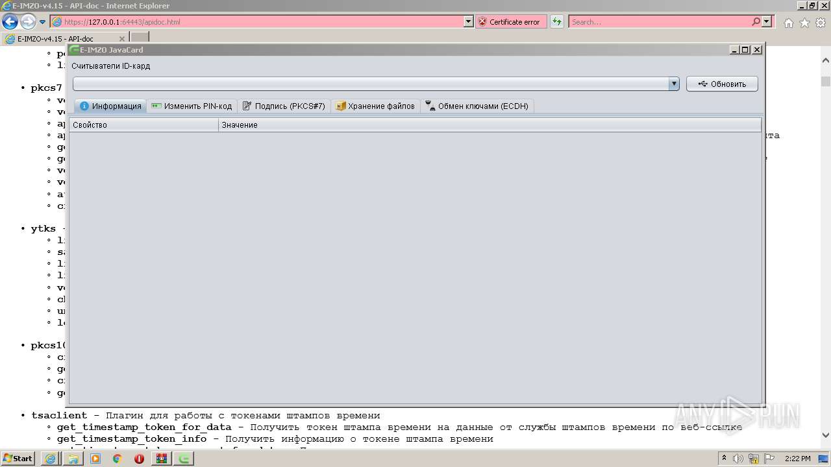Launch Chrome from taskbar
831x467 pixels.
[118, 459]
